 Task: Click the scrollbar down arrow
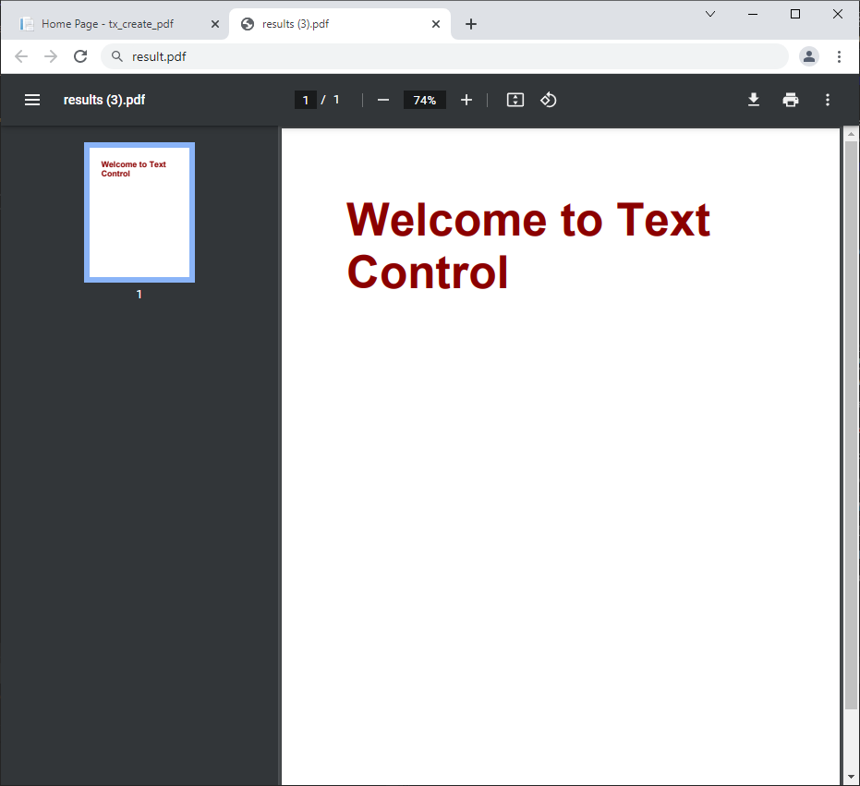851,777
